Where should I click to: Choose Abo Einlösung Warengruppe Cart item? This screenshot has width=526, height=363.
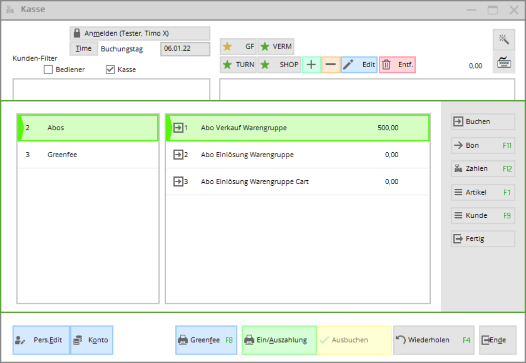coord(298,181)
